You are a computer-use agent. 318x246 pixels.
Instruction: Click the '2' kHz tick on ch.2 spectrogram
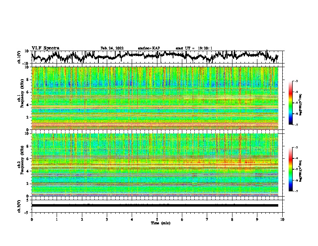click(28, 184)
